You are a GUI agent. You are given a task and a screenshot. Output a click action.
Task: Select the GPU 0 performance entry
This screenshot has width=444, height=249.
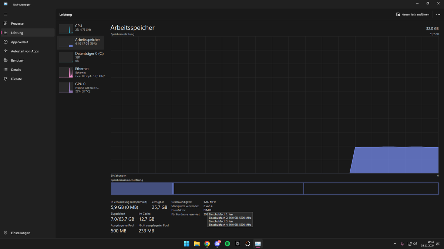(x=80, y=87)
